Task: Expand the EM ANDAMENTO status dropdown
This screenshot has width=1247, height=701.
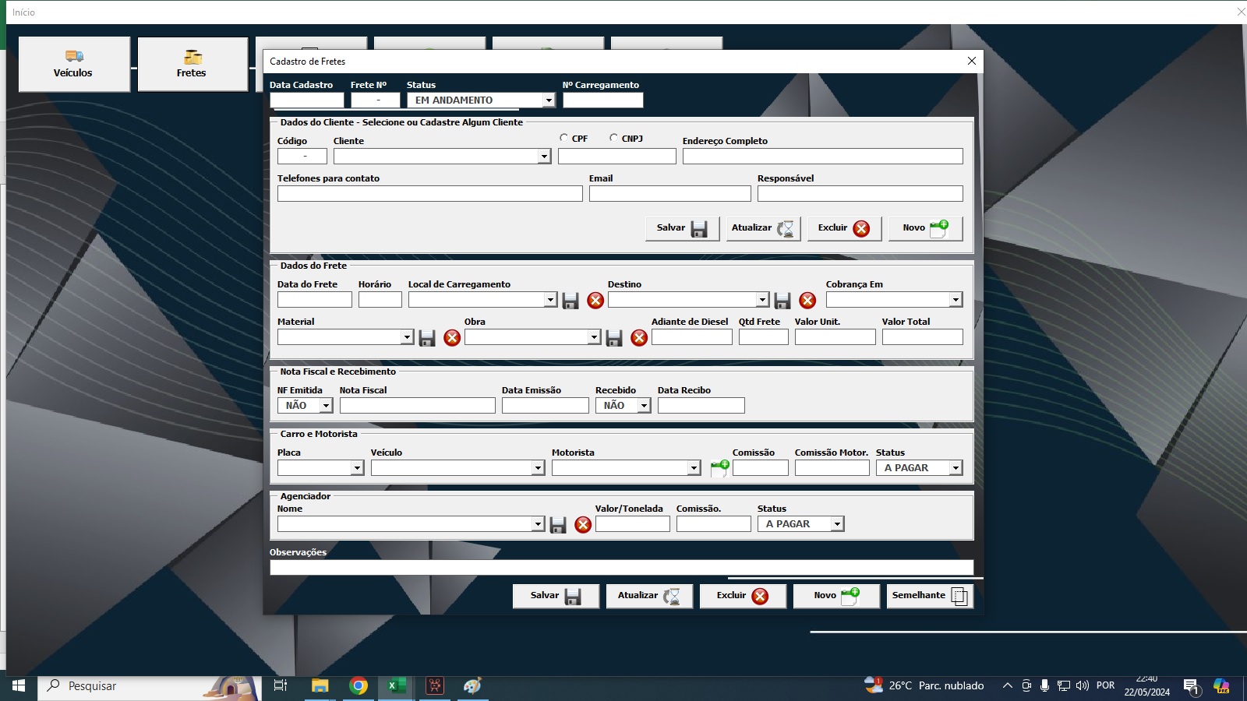Action: pyautogui.click(x=549, y=100)
